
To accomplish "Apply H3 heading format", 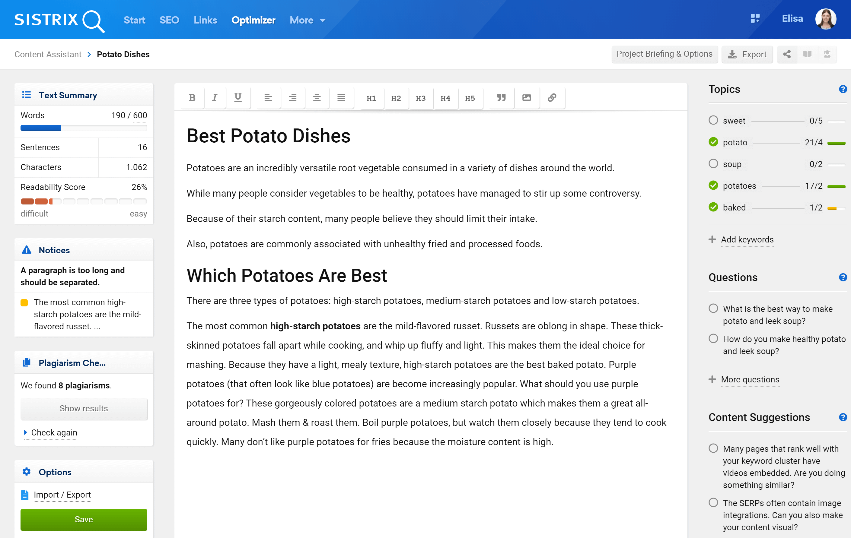I will (x=420, y=97).
